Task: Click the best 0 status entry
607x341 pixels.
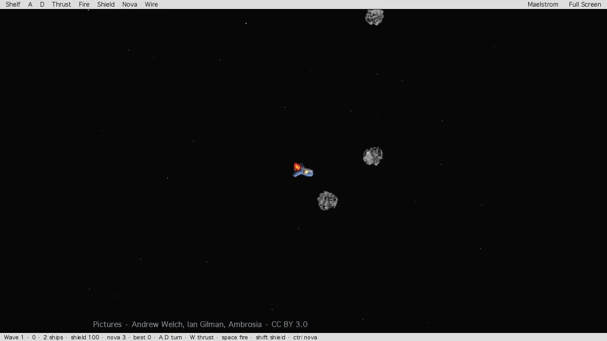Action: 142,337
